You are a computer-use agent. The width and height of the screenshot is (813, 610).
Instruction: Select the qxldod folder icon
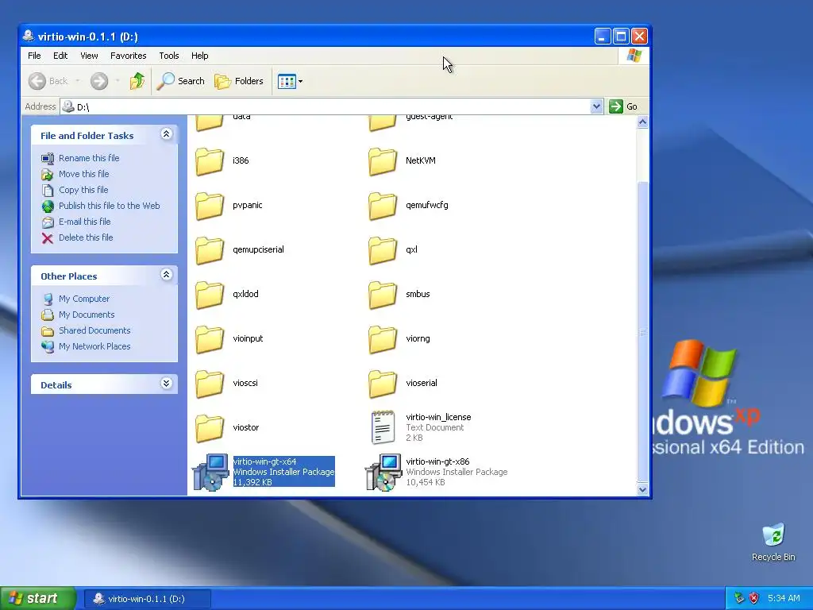tap(210, 294)
